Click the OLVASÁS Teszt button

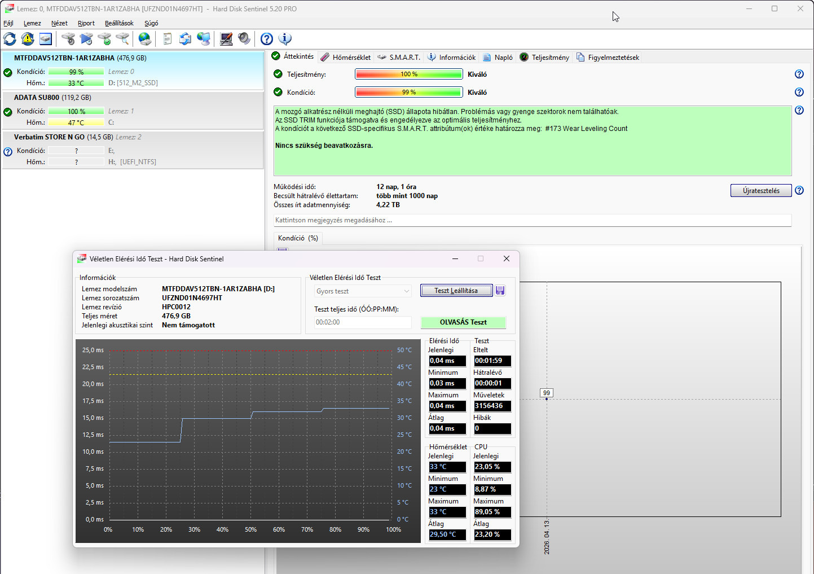(463, 322)
